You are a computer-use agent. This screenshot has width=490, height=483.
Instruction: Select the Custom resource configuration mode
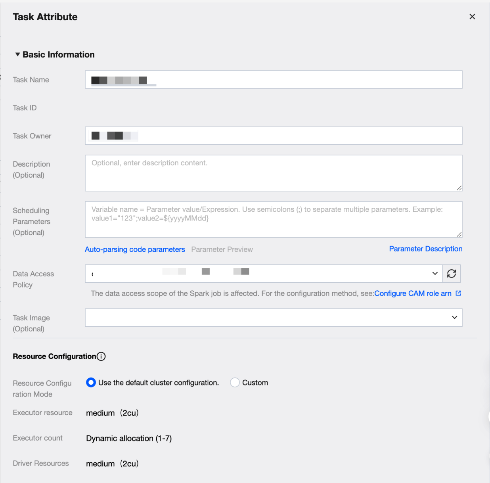[235, 383]
